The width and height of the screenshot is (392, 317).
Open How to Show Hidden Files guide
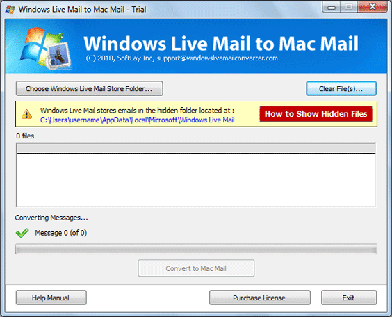click(x=316, y=114)
